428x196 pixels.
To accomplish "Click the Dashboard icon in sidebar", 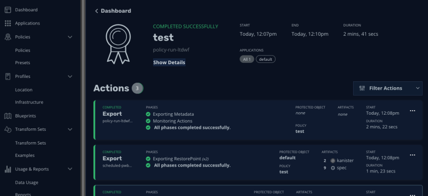I will [8, 10].
